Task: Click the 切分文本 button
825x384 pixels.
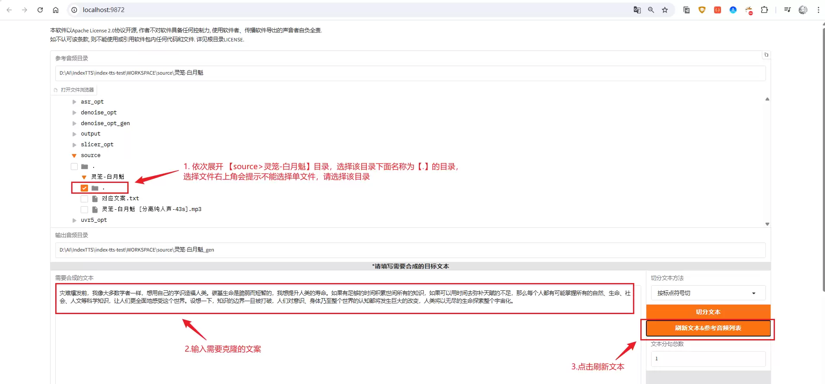Action: 708,312
